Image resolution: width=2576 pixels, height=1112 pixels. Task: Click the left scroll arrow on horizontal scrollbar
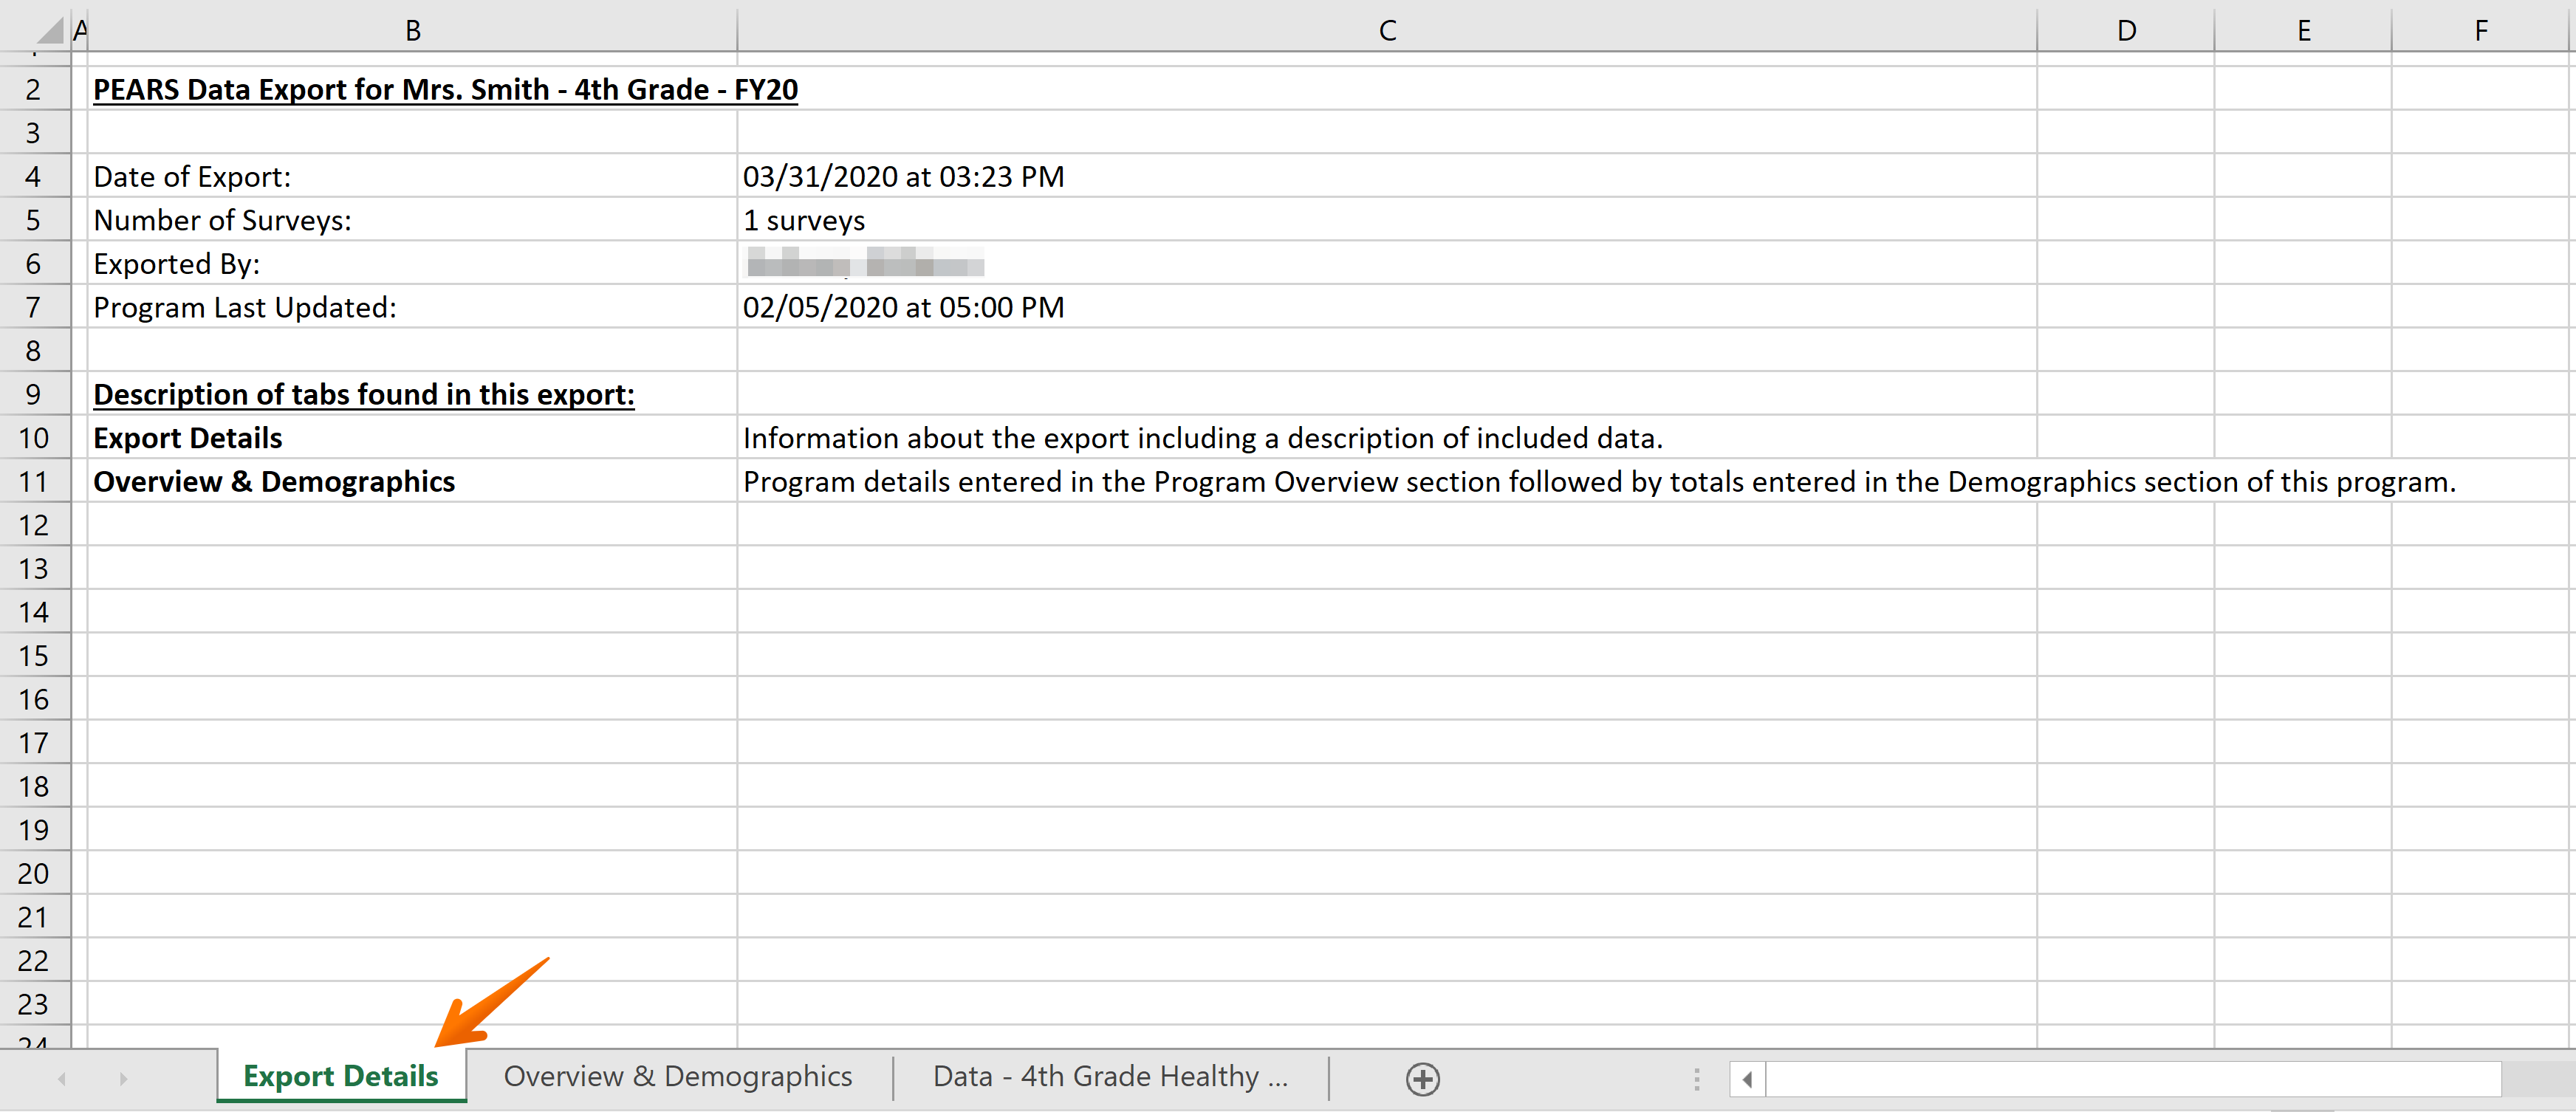1748,1078
